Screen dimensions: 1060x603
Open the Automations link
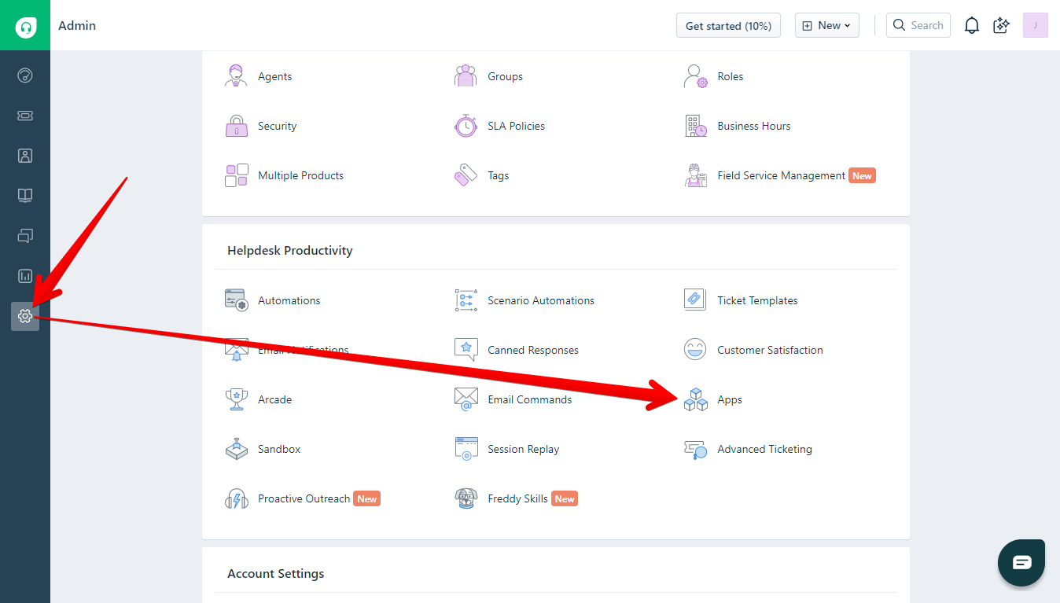(x=289, y=300)
